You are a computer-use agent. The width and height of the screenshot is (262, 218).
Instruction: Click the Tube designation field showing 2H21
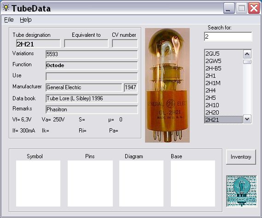coord(38,44)
